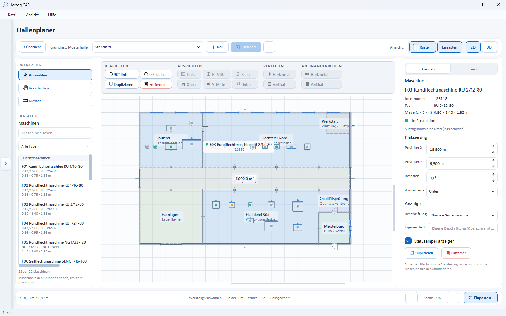Screen dimensions: 506x316
Task: Toggle Einrasten snapping
Action: coord(450,47)
